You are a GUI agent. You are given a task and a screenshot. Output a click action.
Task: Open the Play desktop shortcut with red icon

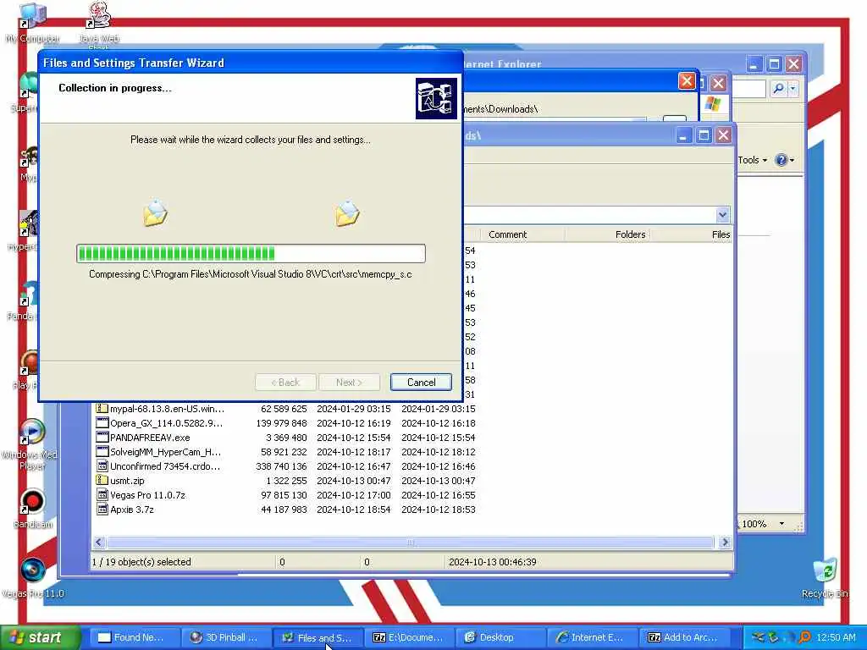pyautogui.click(x=28, y=369)
